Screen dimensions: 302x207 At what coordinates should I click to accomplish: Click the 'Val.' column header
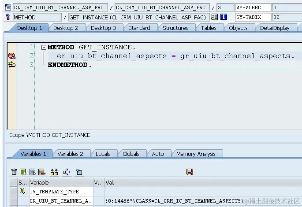click(203, 182)
